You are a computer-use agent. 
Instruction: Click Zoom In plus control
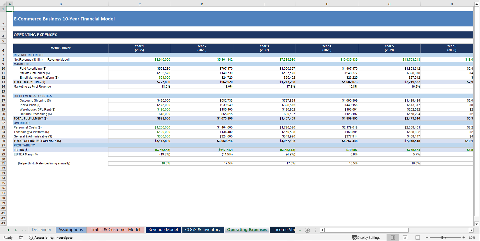(464, 238)
